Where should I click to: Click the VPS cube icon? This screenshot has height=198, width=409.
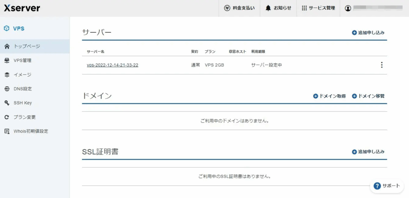tap(6, 29)
